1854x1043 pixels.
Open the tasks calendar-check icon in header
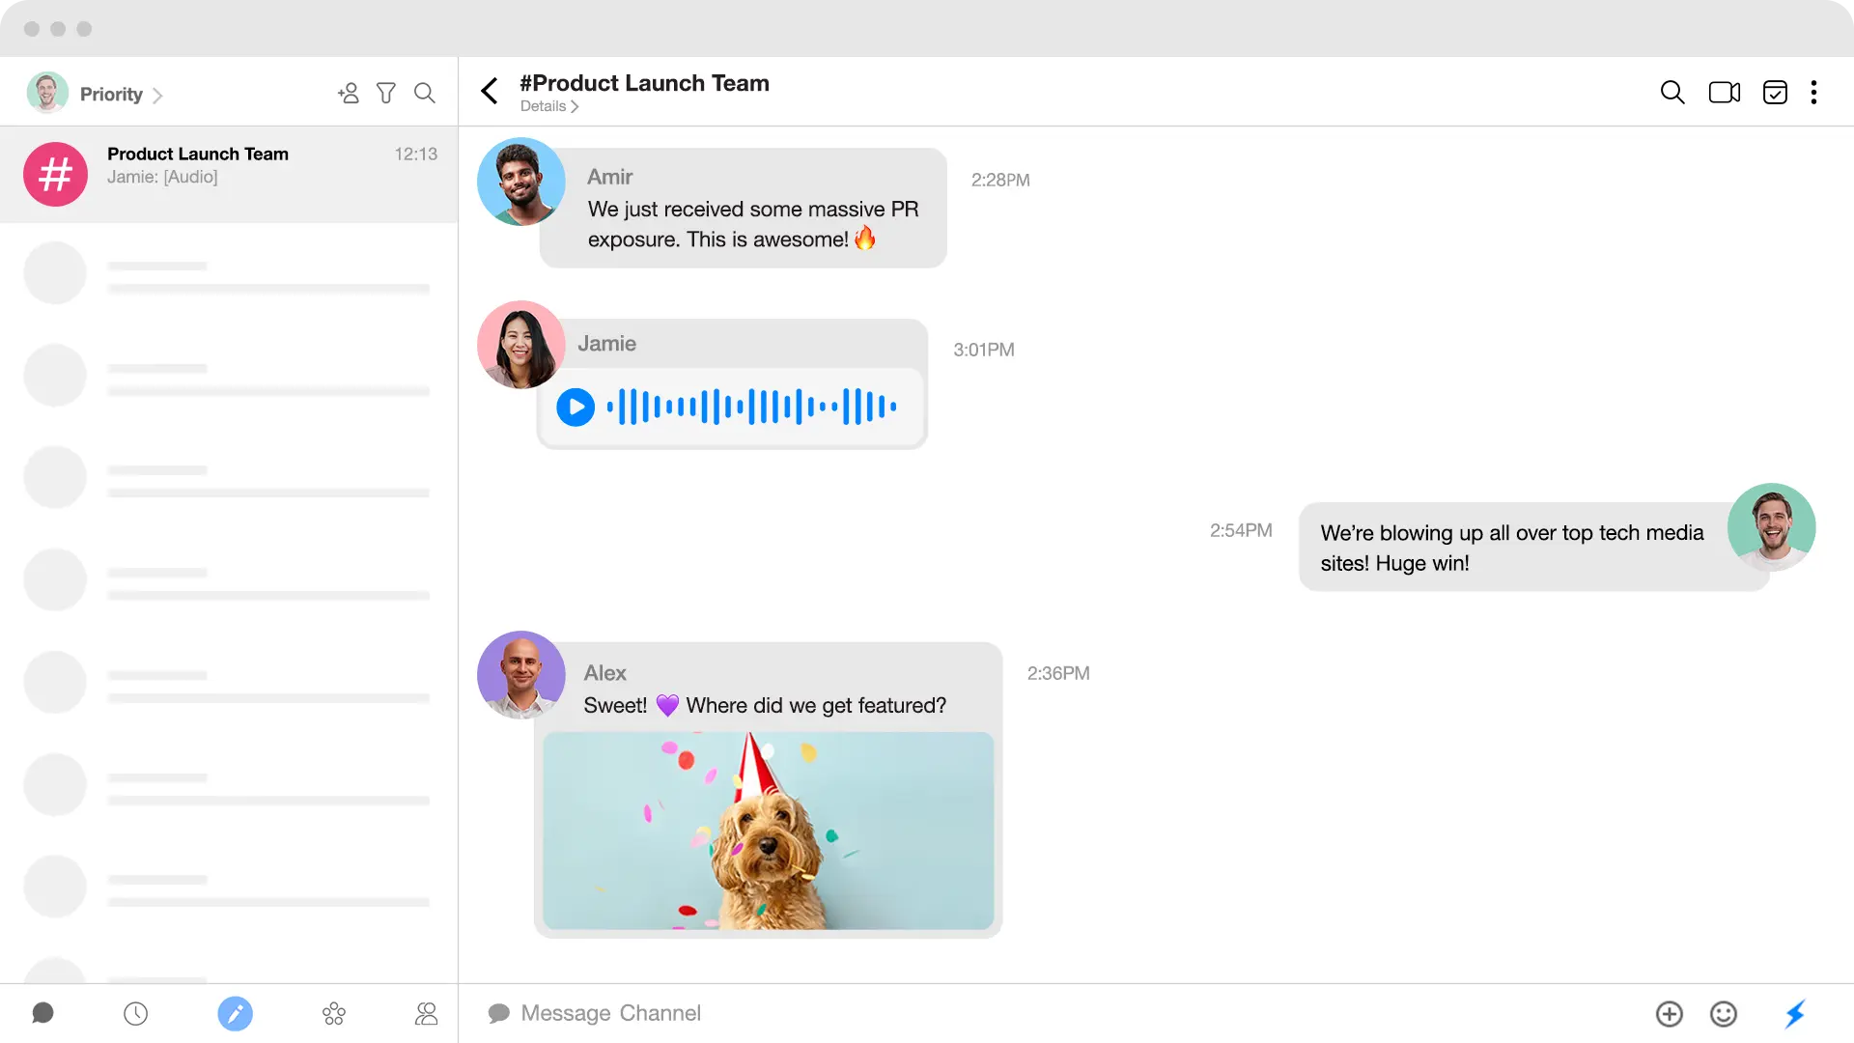pos(1775,92)
